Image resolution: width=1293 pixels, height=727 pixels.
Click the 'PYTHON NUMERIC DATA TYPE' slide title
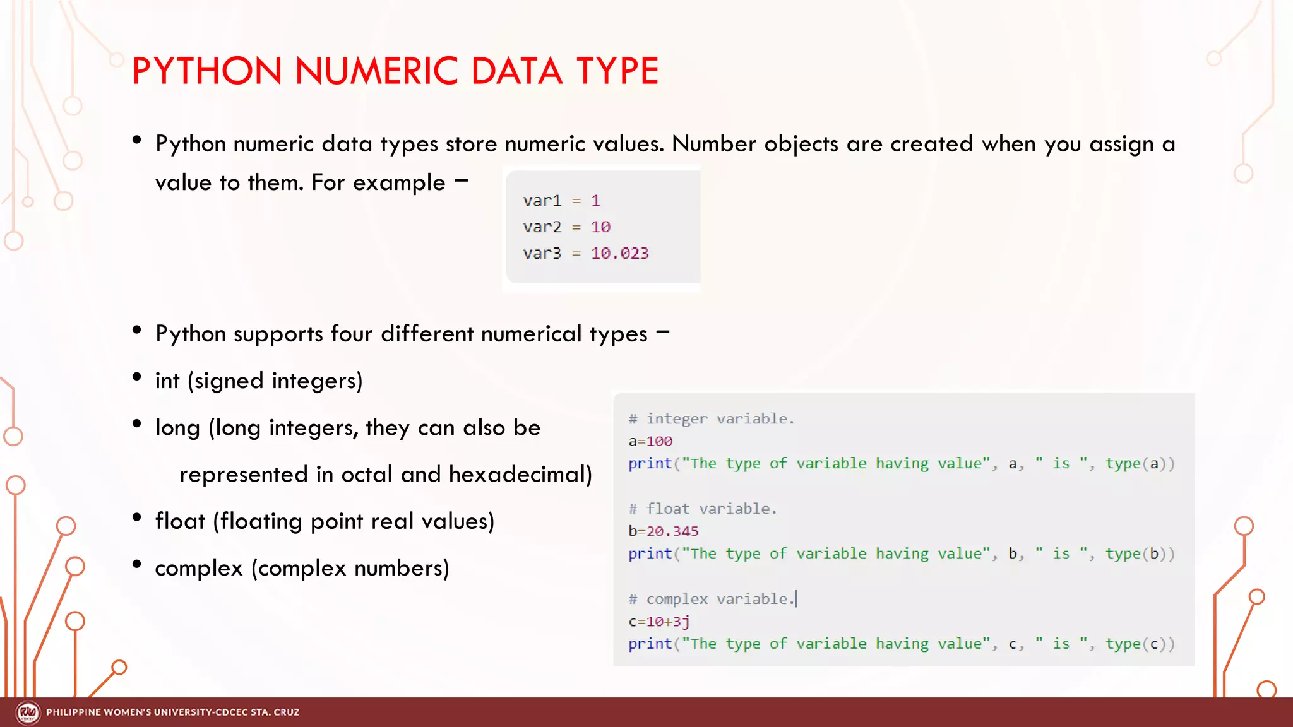pyautogui.click(x=395, y=71)
